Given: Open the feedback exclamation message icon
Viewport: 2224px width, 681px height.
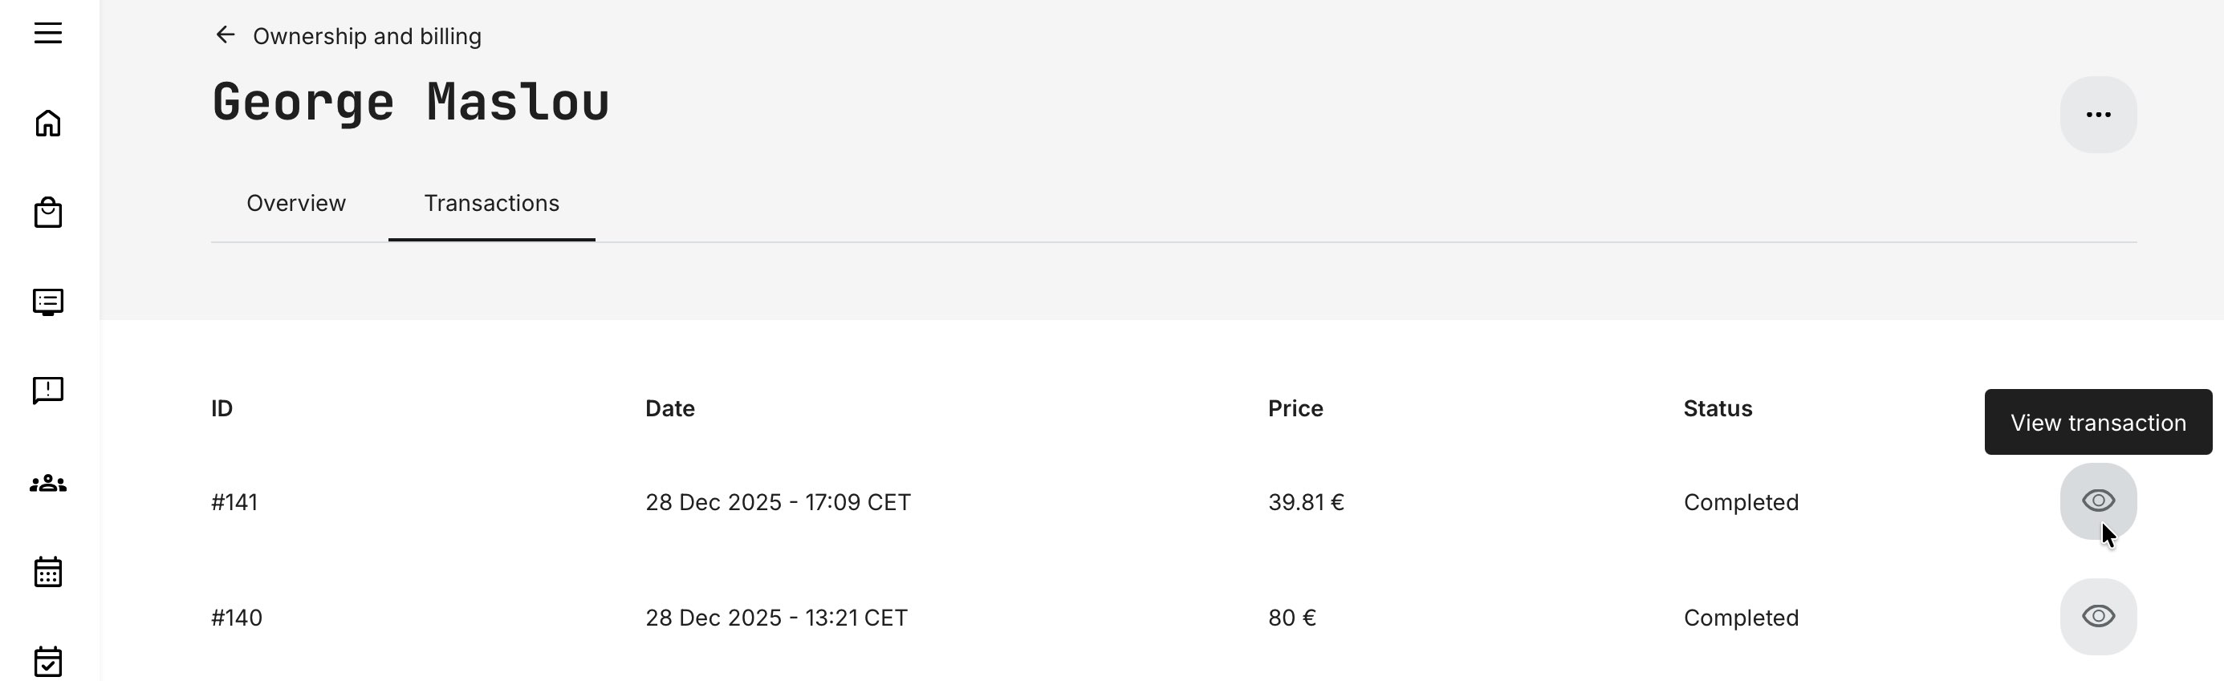Looking at the screenshot, I should coord(48,390).
